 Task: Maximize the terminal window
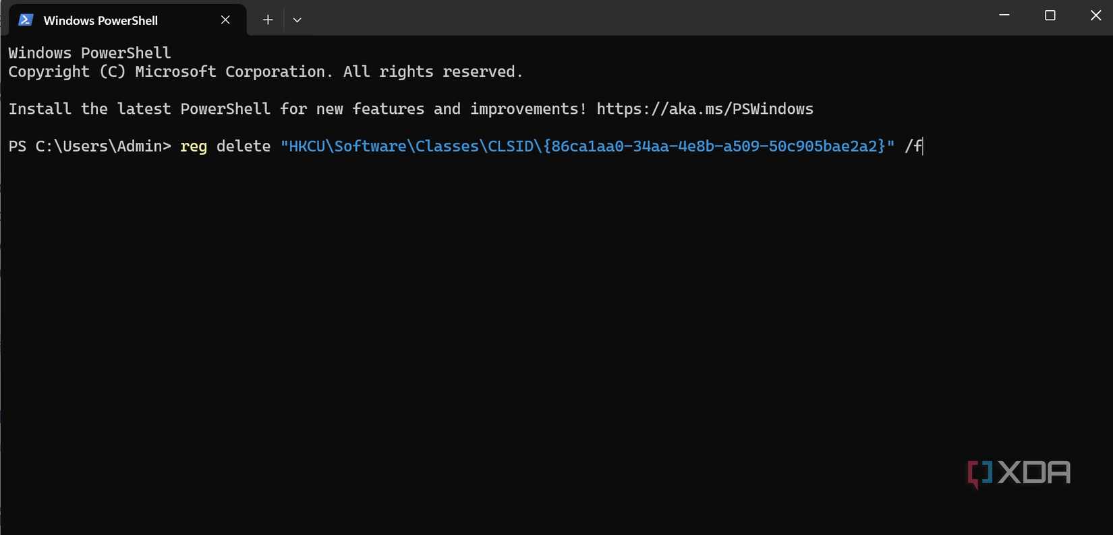pos(1050,15)
